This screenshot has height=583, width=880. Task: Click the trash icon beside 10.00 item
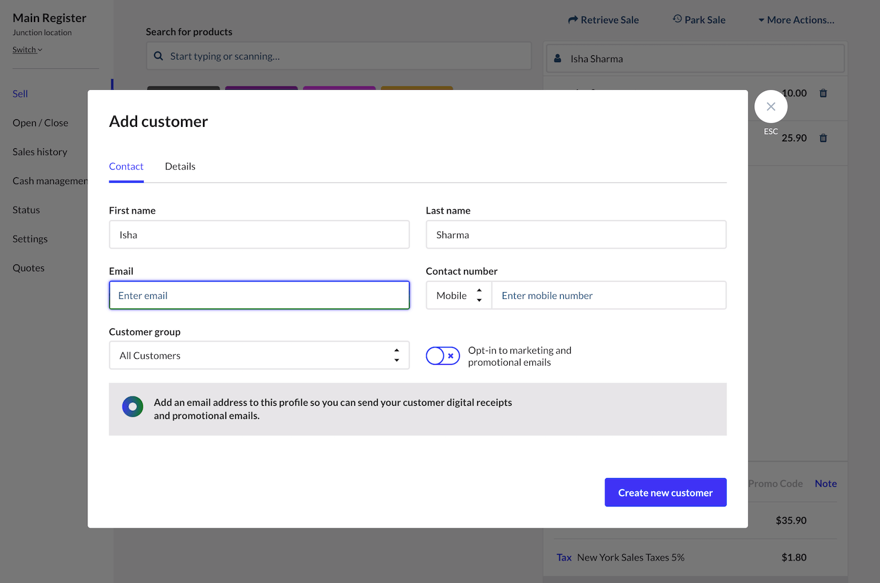(823, 93)
